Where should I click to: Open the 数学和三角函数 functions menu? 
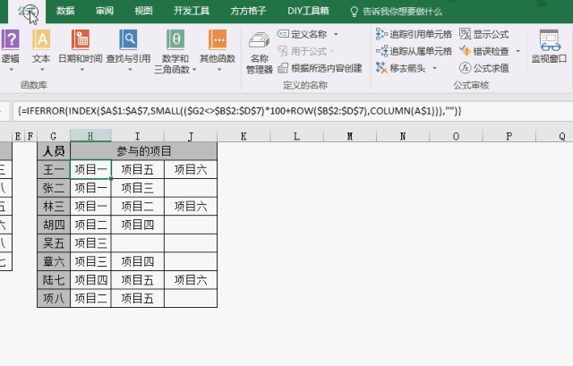coord(175,49)
